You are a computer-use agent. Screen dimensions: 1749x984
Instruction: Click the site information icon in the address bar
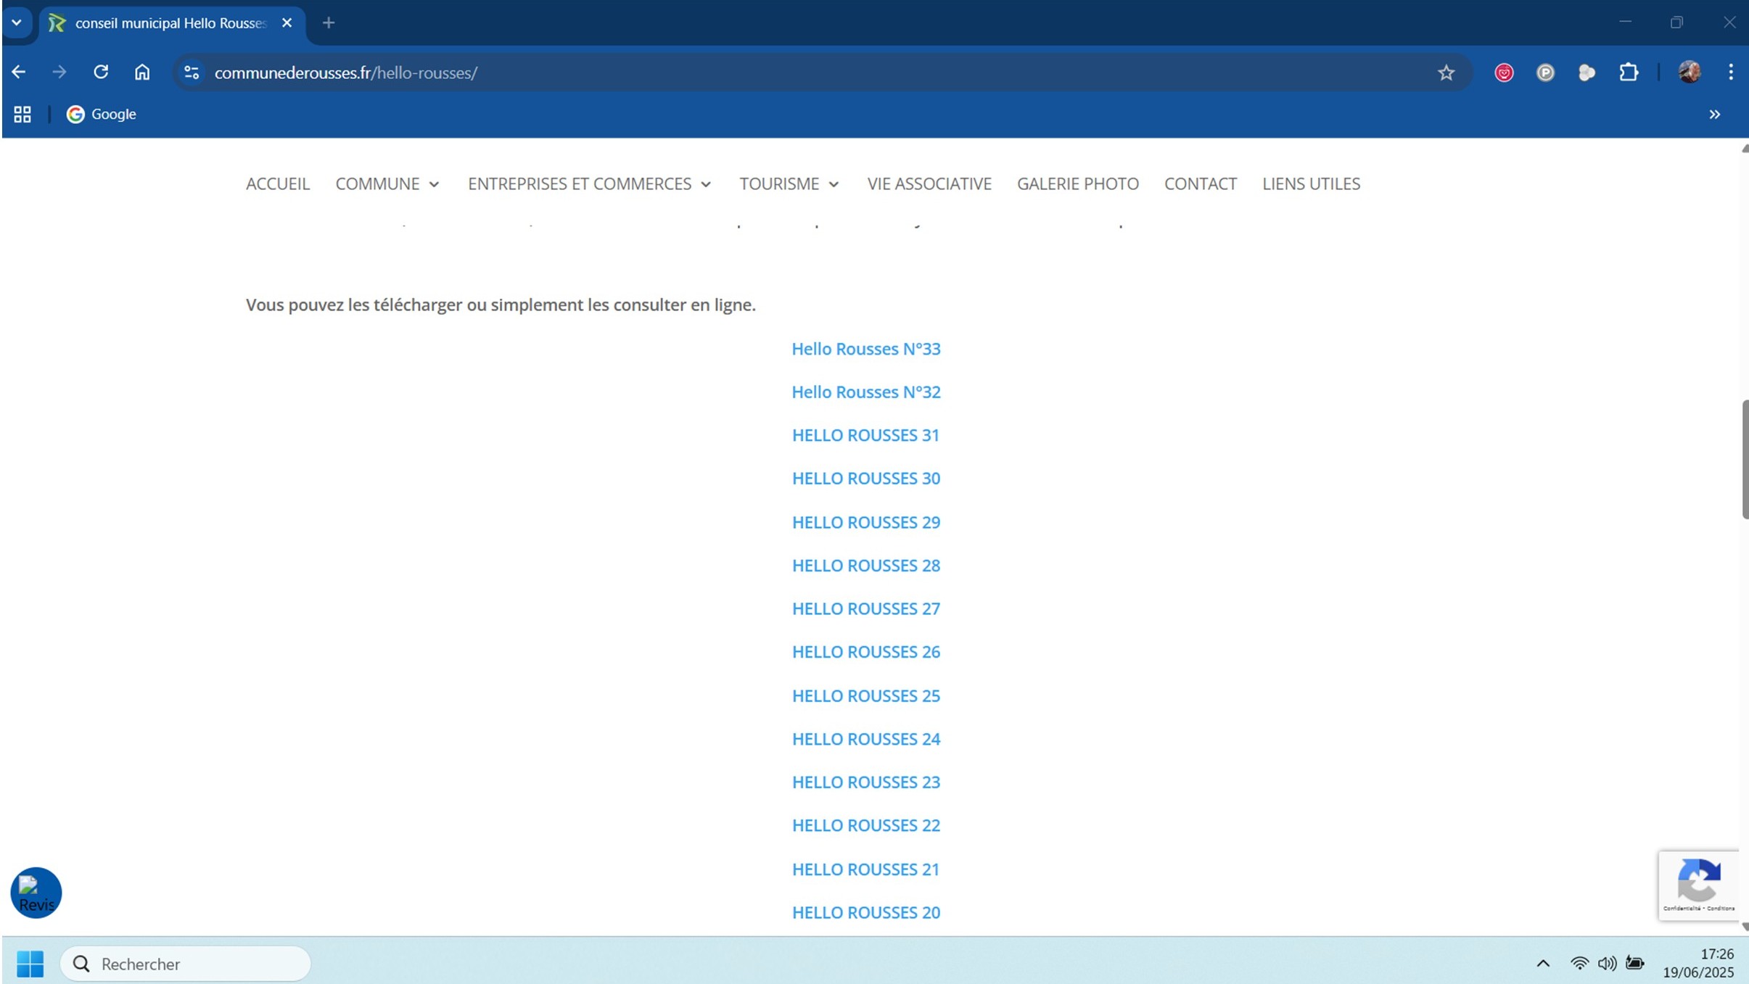192,73
